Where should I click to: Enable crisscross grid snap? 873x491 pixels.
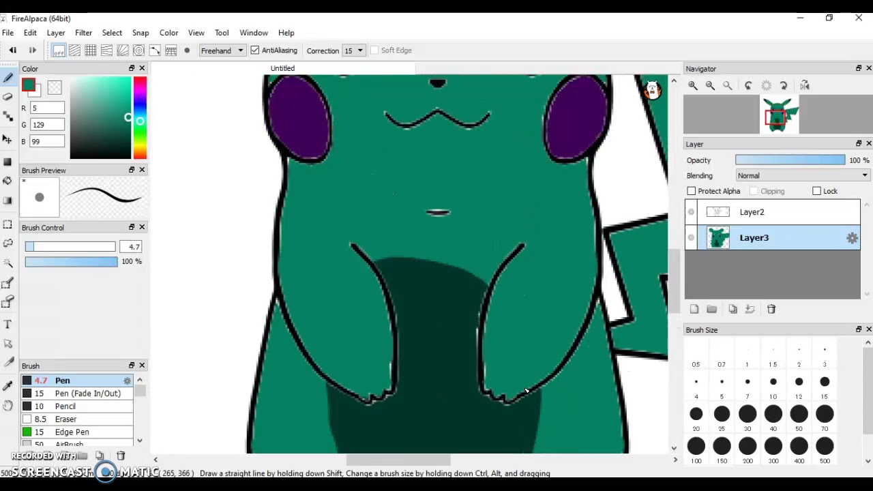[x=90, y=50]
